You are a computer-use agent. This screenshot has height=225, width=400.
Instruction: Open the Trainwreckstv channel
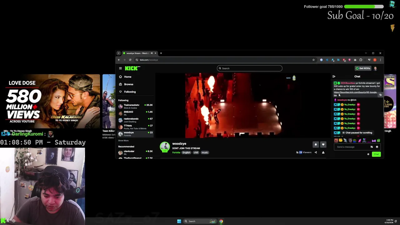[135, 106]
